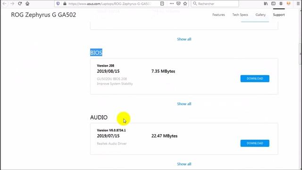
Task: Click the date 2019/07/15
Action: point(108,136)
